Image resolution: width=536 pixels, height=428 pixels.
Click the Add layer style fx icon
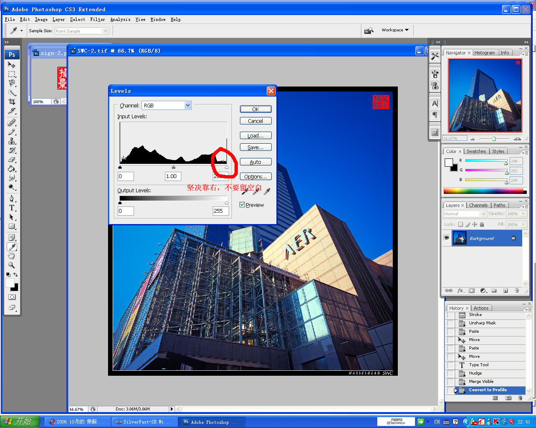(460, 290)
